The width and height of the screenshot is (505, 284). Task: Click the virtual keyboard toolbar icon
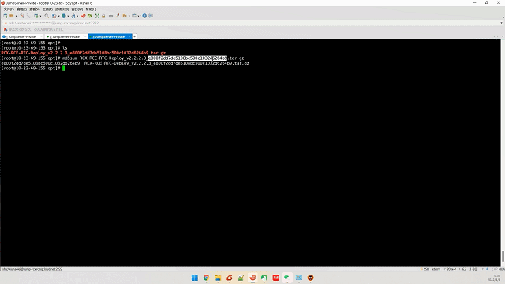click(110, 16)
